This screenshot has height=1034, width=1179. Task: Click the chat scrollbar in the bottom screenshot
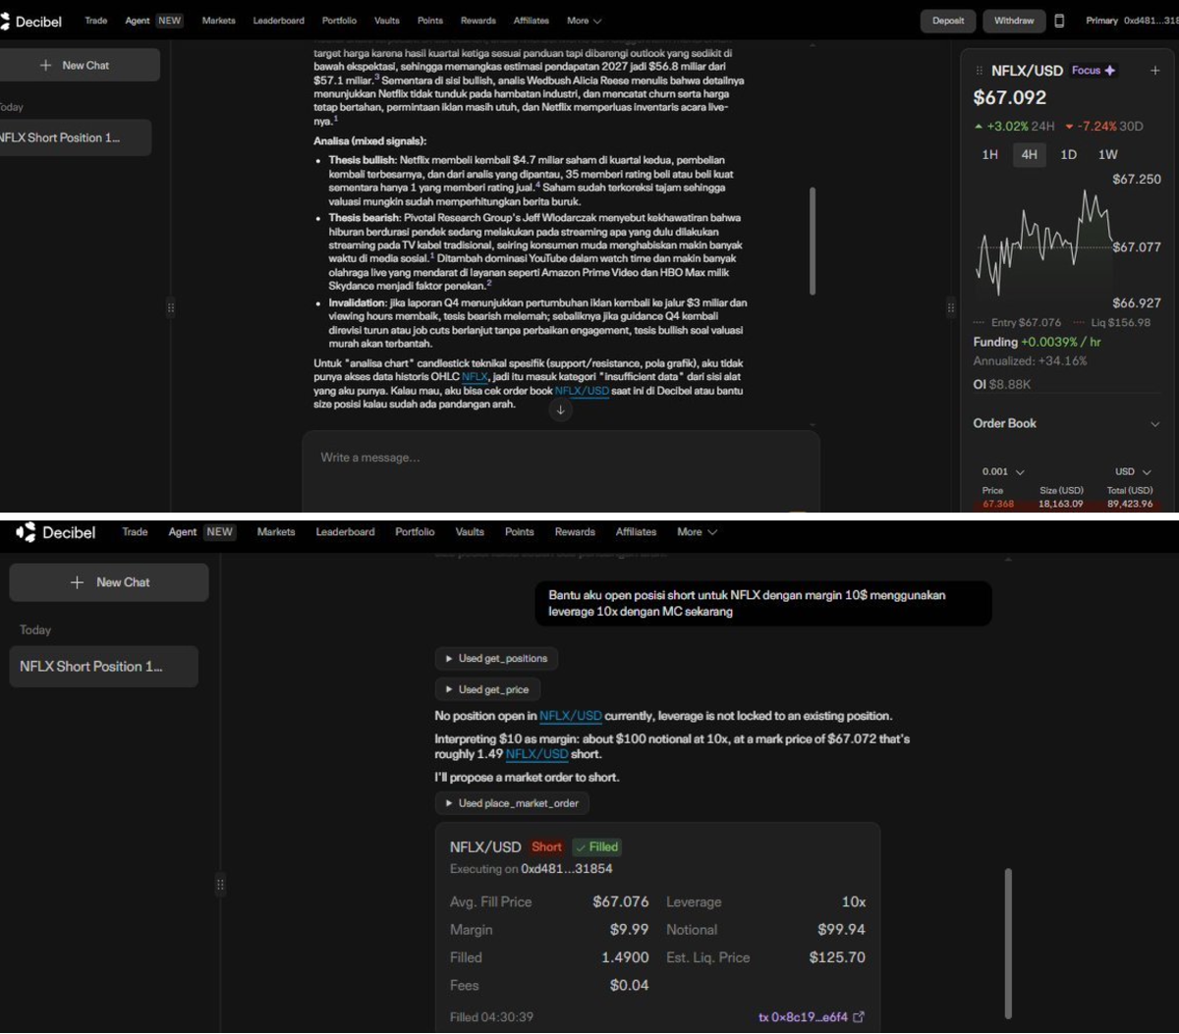tap(1008, 944)
